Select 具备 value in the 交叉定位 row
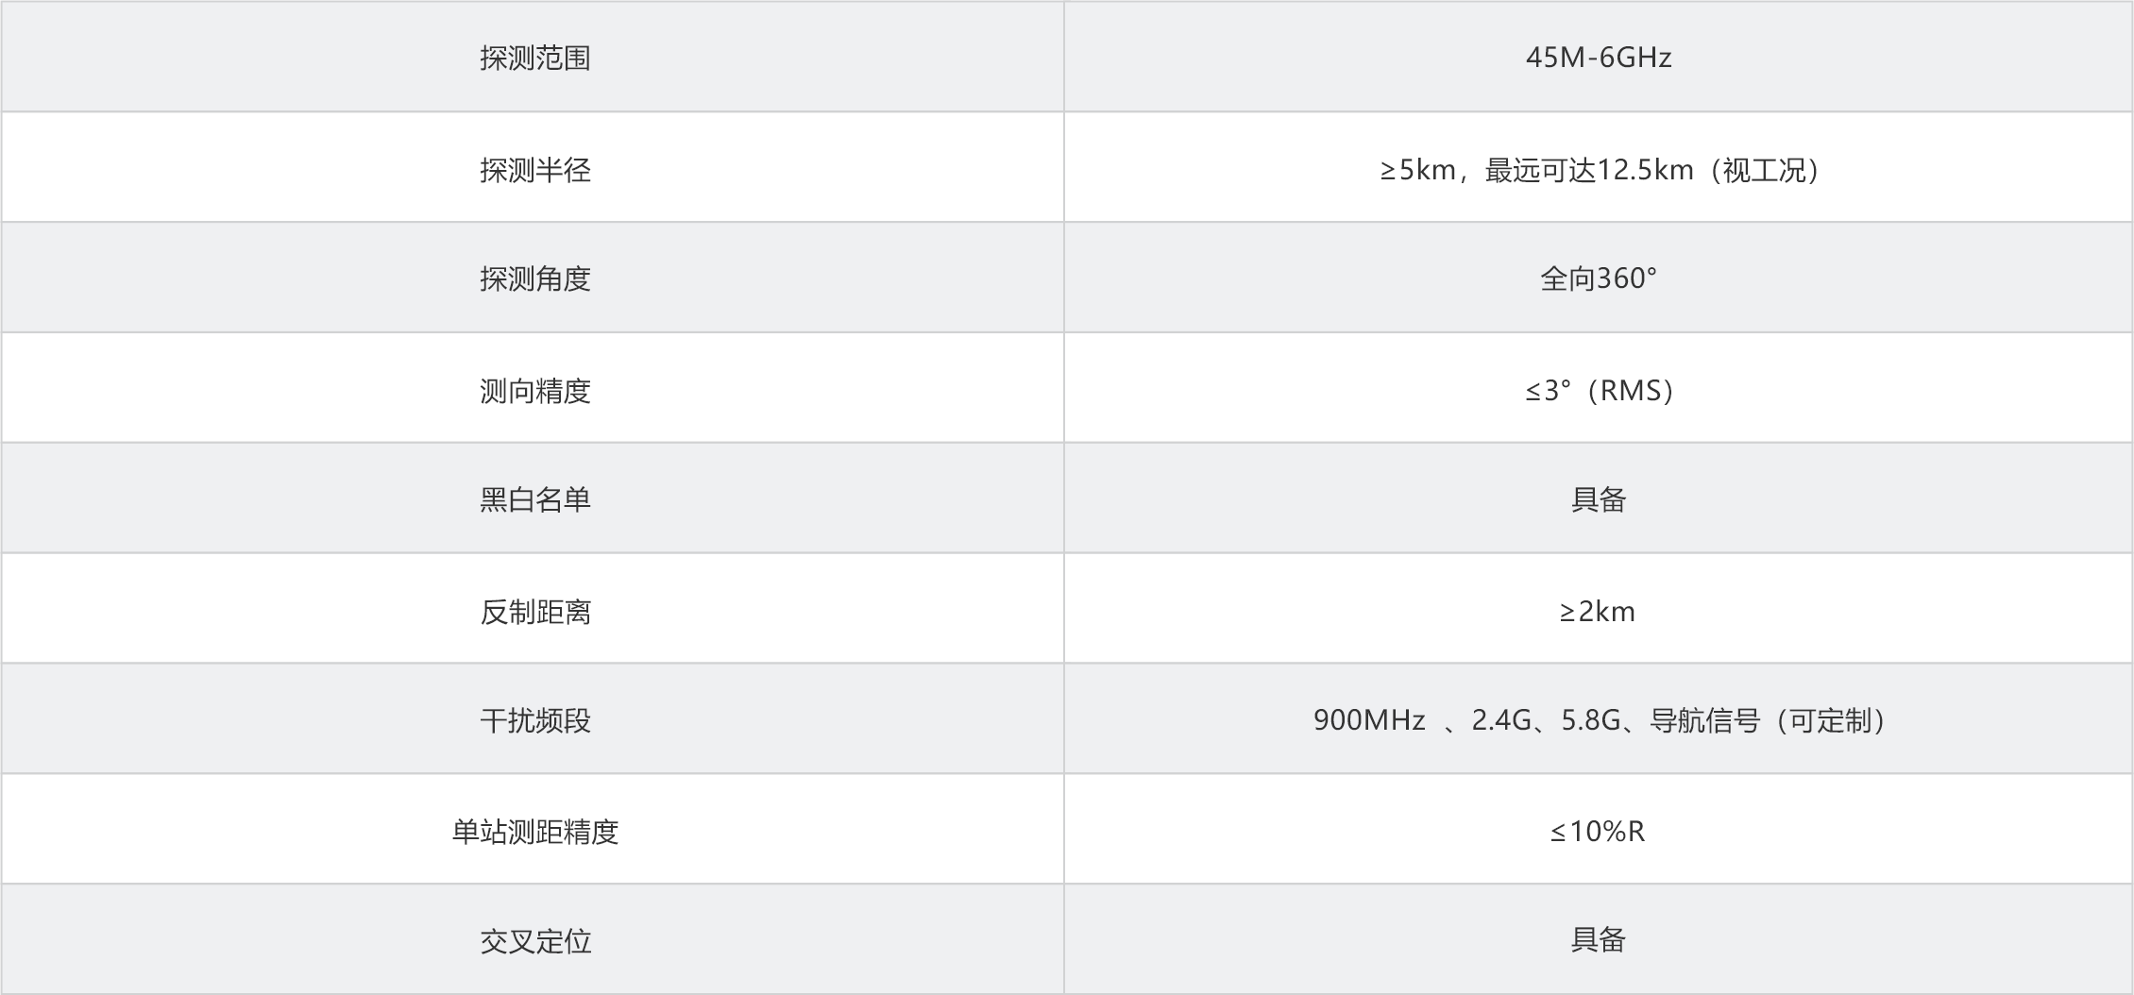This screenshot has width=2134, height=995. pyautogui.click(x=1599, y=940)
